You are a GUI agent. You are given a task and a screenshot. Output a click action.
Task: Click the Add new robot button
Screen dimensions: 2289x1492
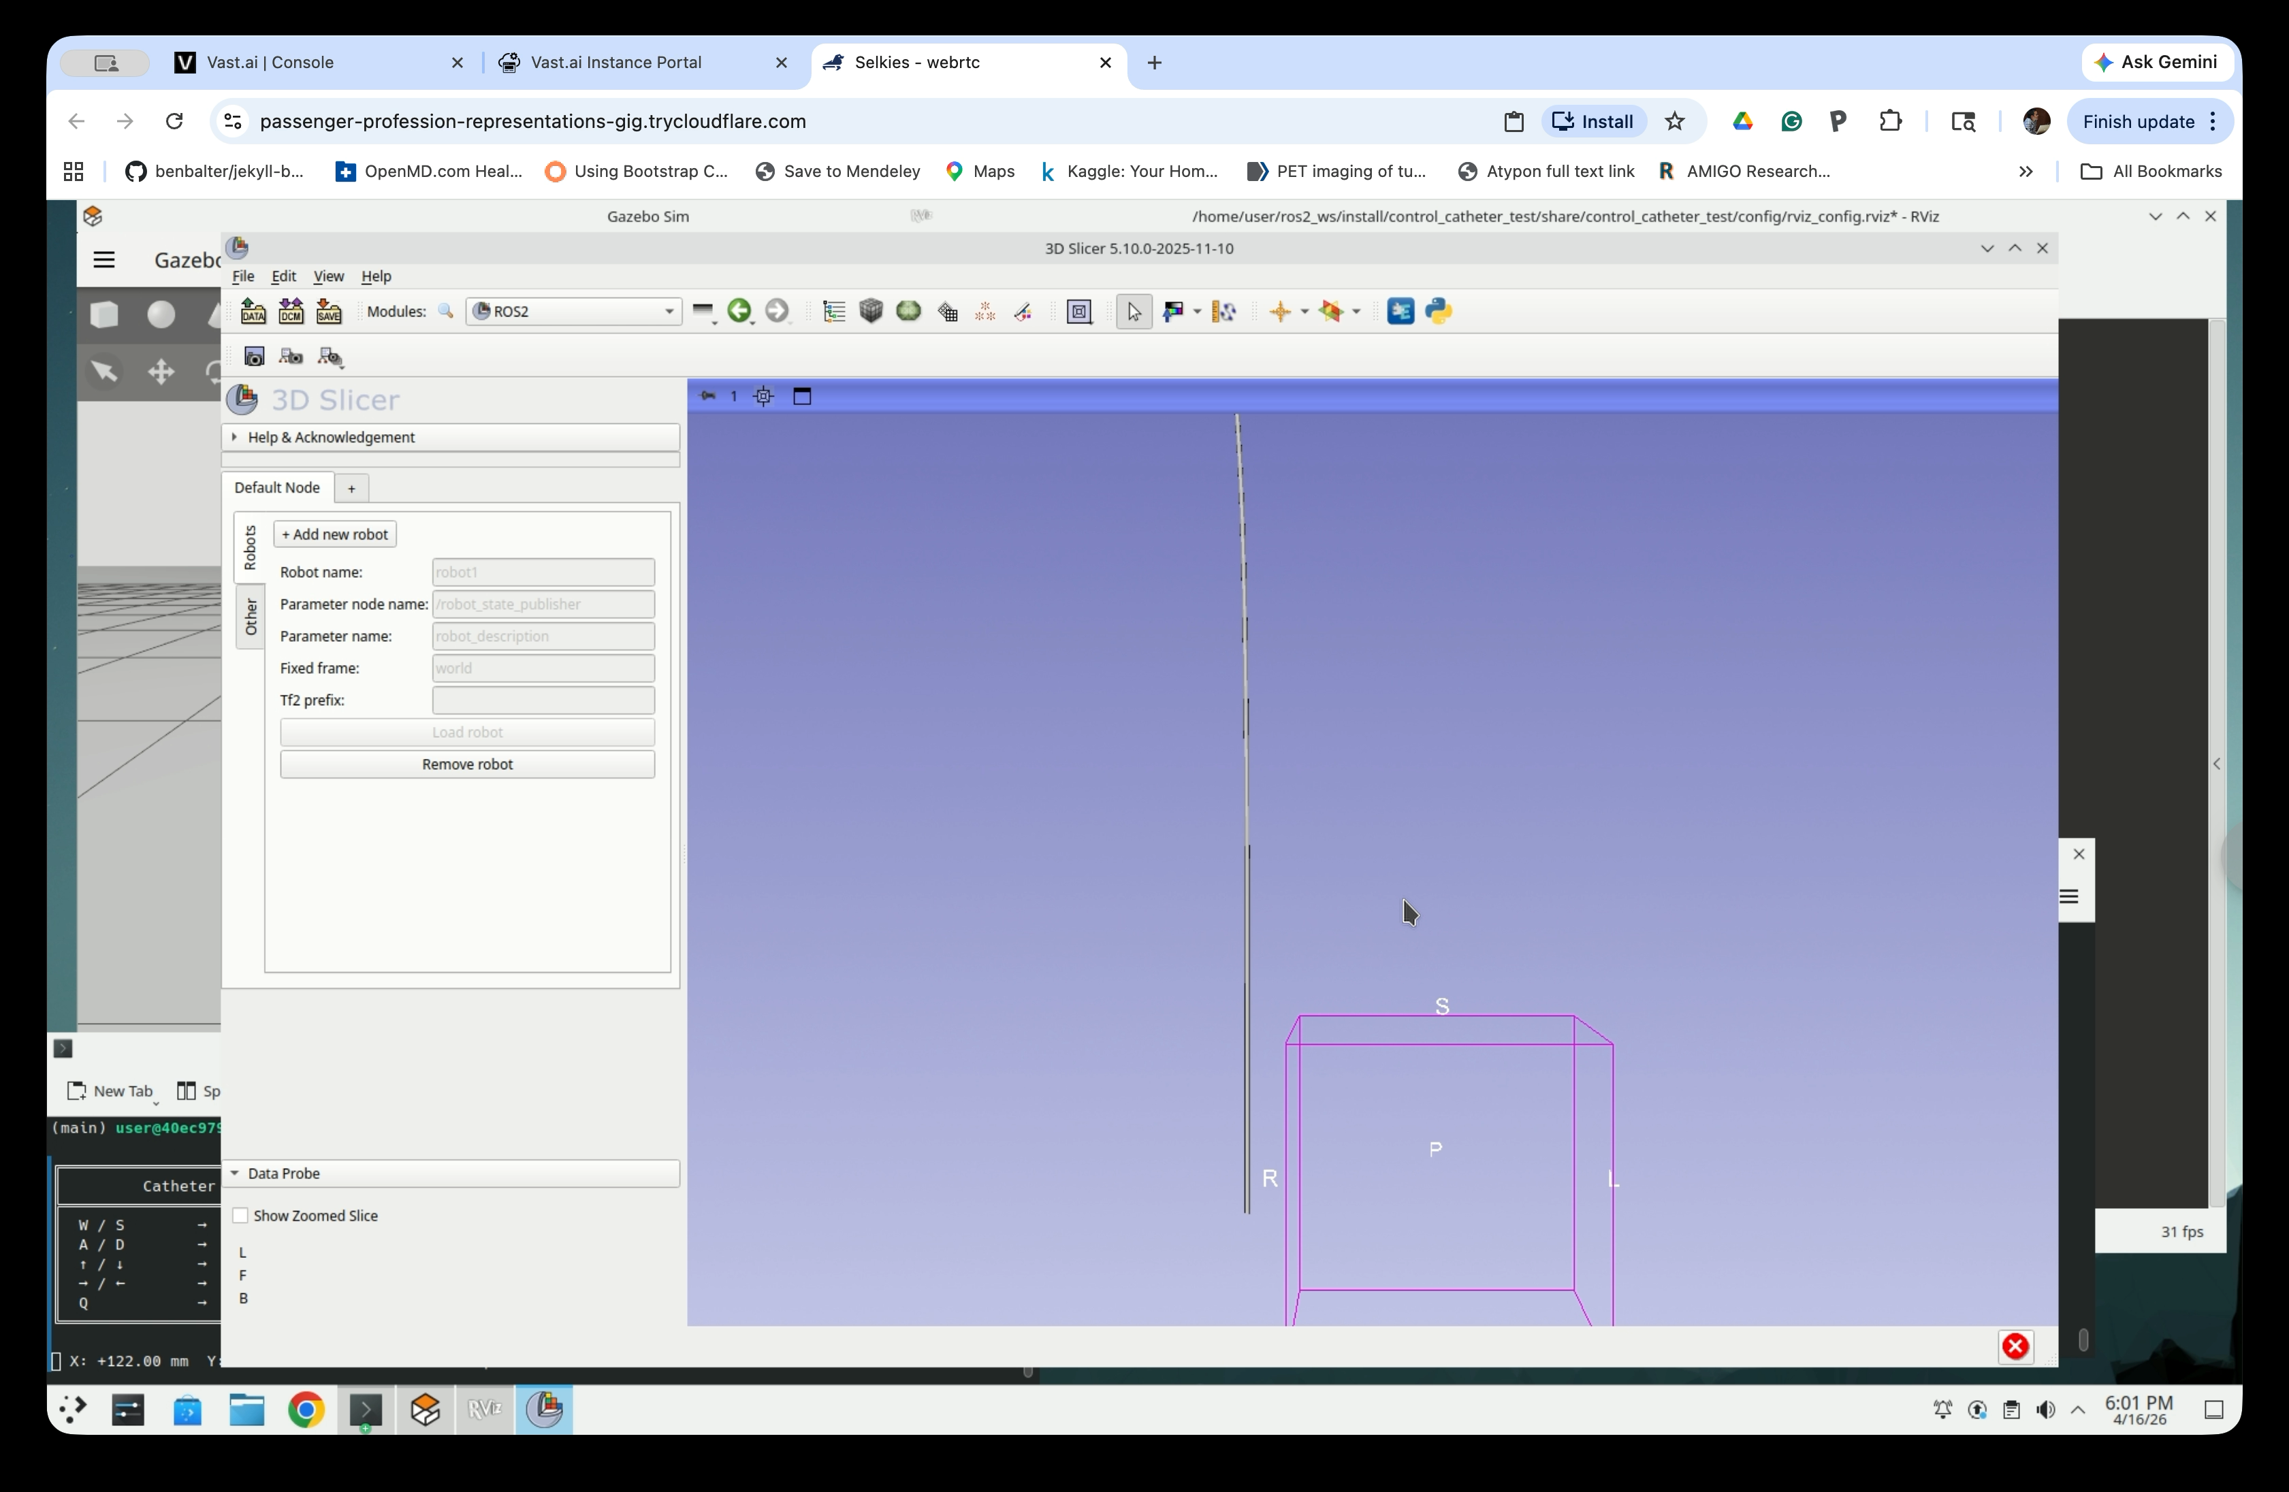335,534
